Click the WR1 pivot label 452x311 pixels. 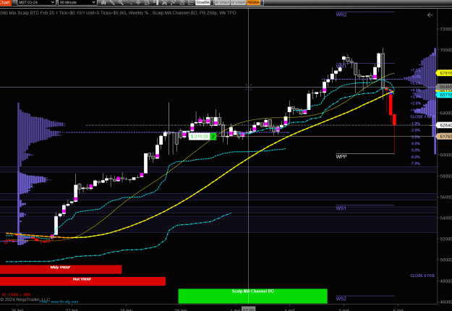tap(341, 67)
